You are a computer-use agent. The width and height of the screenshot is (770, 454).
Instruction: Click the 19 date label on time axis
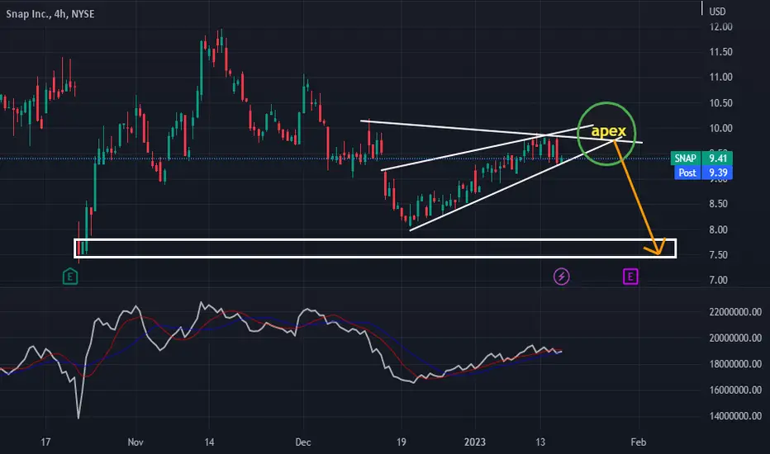tap(402, 442)
